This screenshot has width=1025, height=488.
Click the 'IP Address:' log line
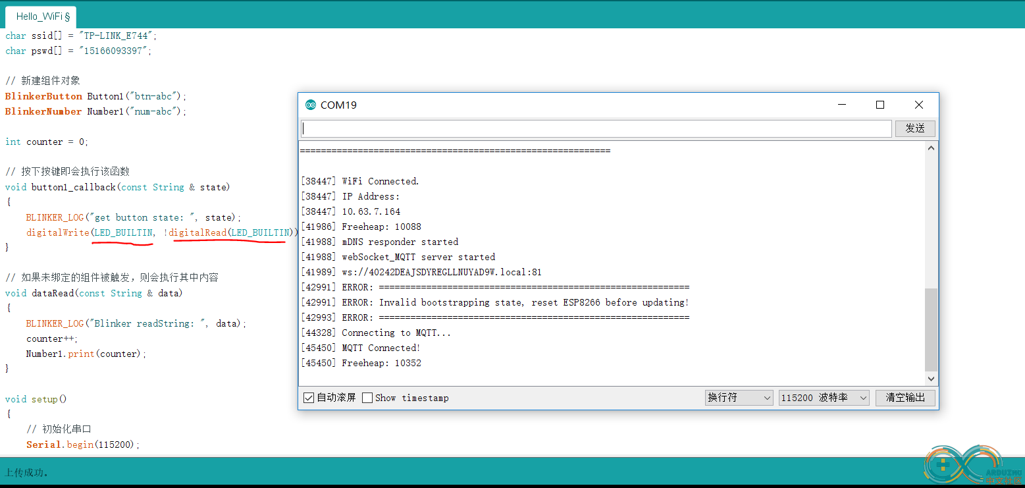[x=351, y=196]
